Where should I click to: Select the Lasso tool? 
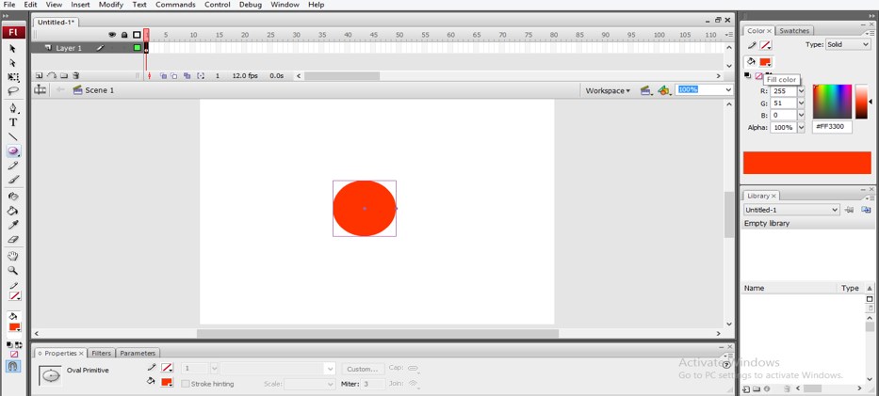[x=13, y=92]
